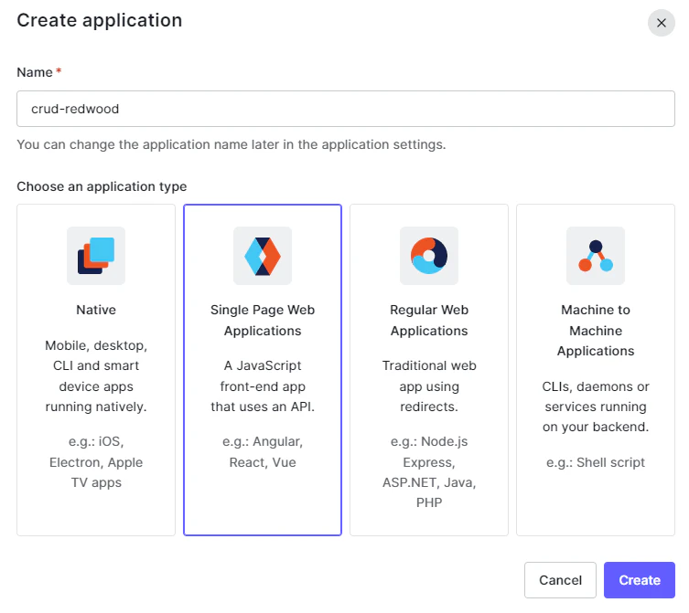This screenshot has width=689, height=613.
Task: Click the Native card description about mobile apps
Action: pyautogui.click(x=96, y=375)
